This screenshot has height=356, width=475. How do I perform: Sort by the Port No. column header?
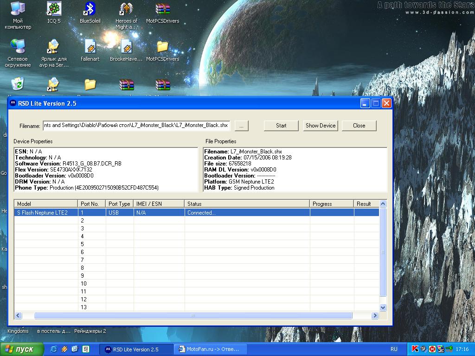(92, 204)
